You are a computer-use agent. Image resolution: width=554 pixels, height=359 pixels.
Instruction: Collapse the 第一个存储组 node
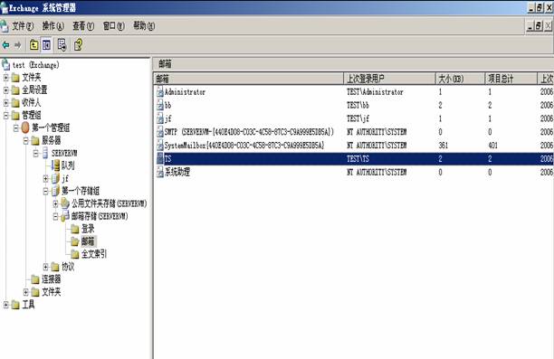[x=45, y=191]
